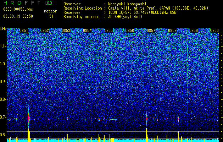Screen dimensions: 223x142
Task: Click the Ogata-vill. Akita-Pref. JAPAN location text
Action: [x=158, y=8]
